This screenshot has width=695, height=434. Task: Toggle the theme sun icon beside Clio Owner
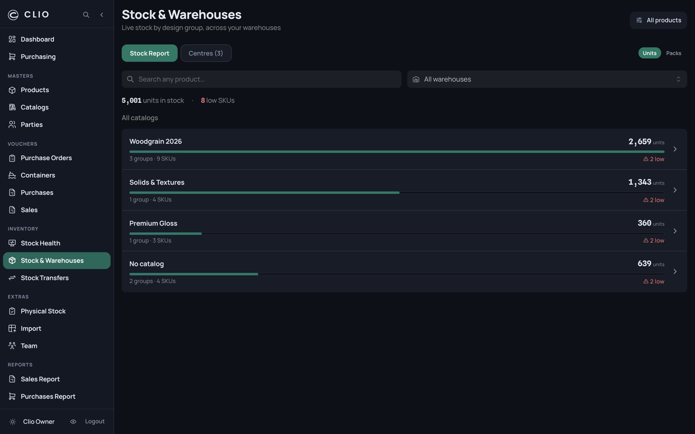tap(13, 422)
